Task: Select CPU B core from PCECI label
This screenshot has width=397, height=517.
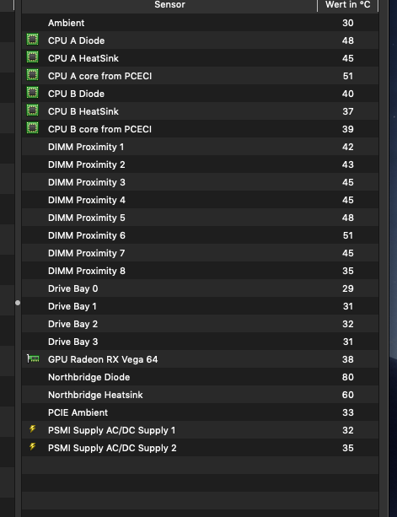Action: coord(99,129)
